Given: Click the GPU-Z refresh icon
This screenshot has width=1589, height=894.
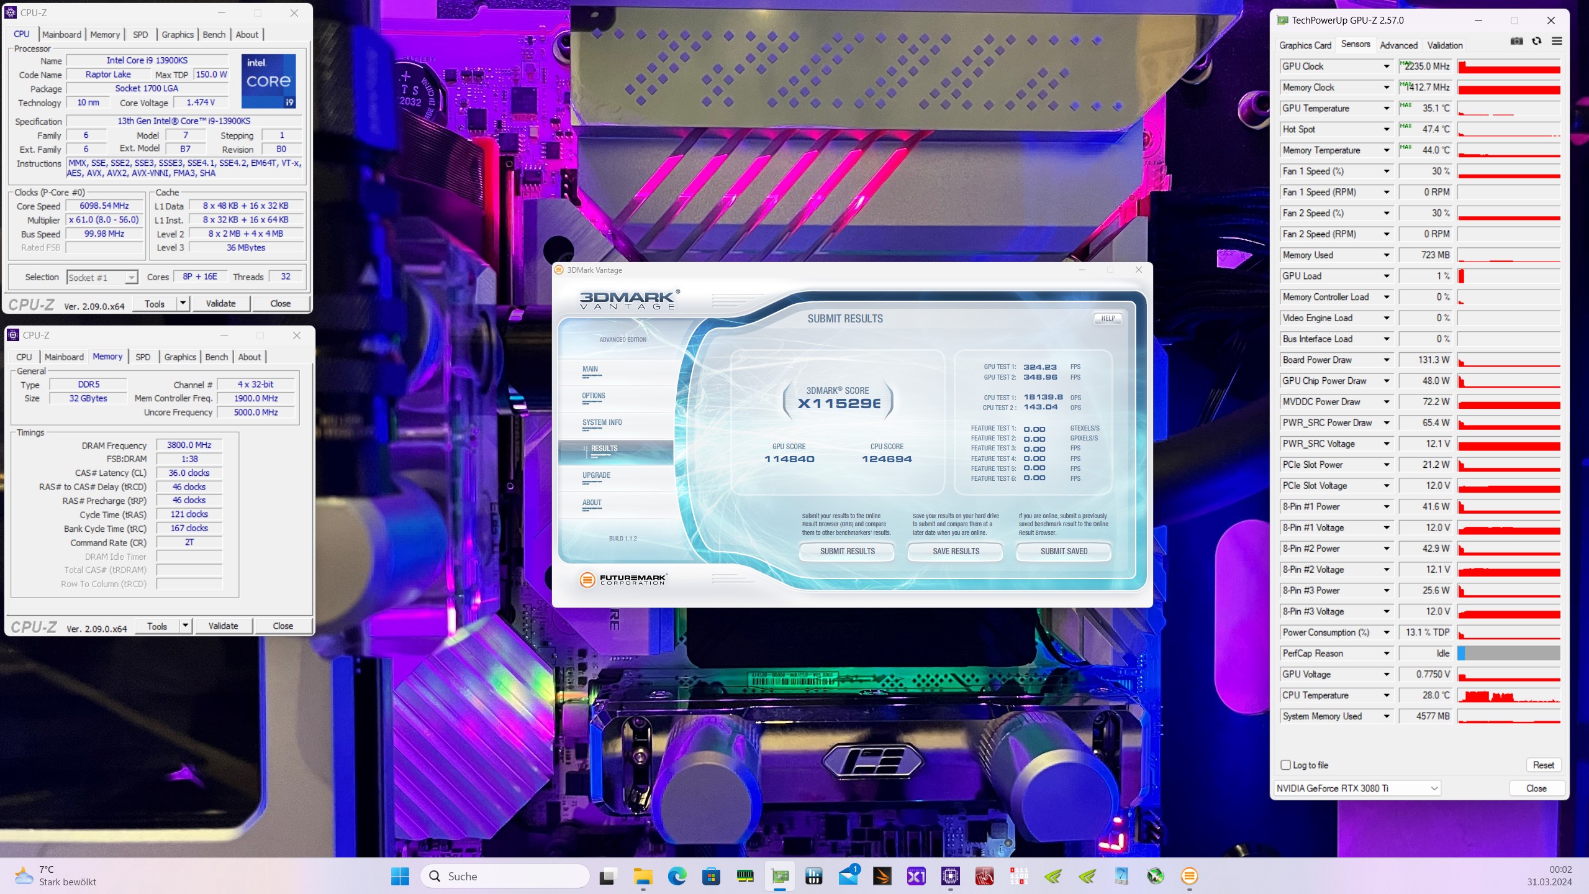Looking at the screenshot, I should tap(1537, 41).
